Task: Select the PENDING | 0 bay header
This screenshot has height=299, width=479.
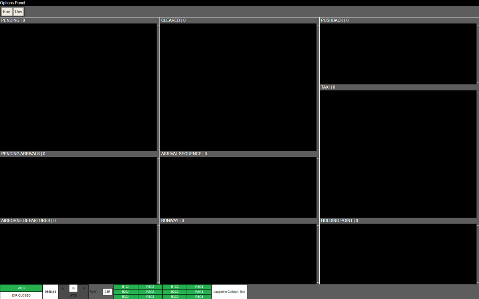Action: (x=79, y=20)
